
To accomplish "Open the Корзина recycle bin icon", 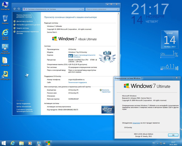I will [5, 19].
